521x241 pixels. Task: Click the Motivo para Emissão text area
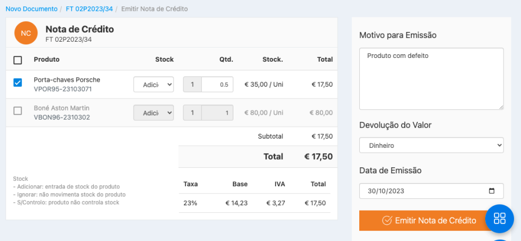click(x=431, y=79)
